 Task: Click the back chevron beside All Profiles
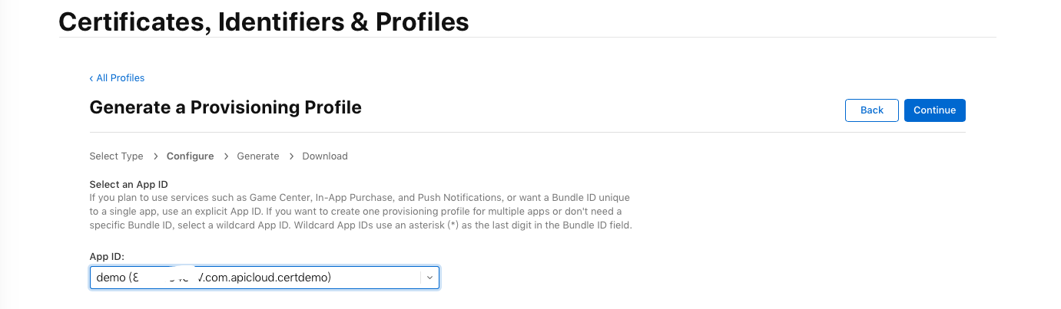point(91,78)
